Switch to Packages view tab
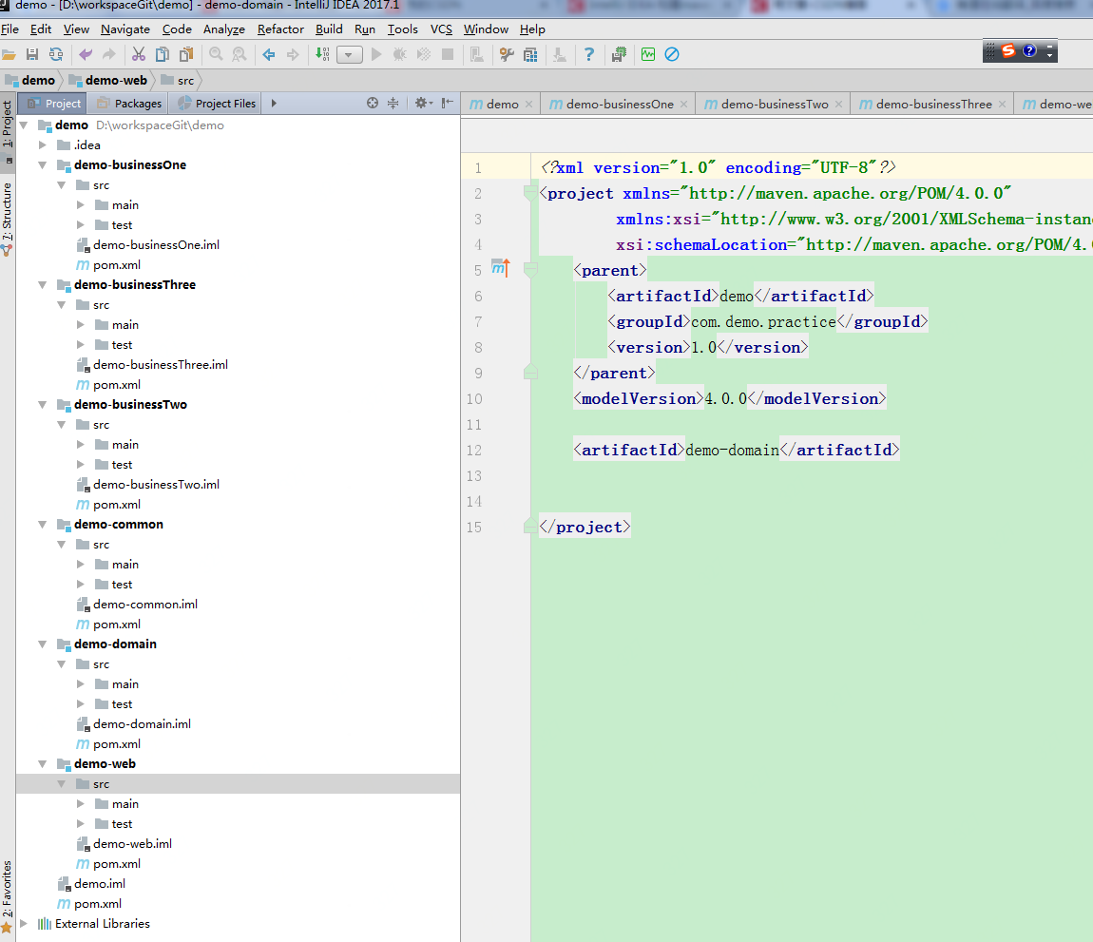Screen dimensions: 1093x942 coord(129,104)
